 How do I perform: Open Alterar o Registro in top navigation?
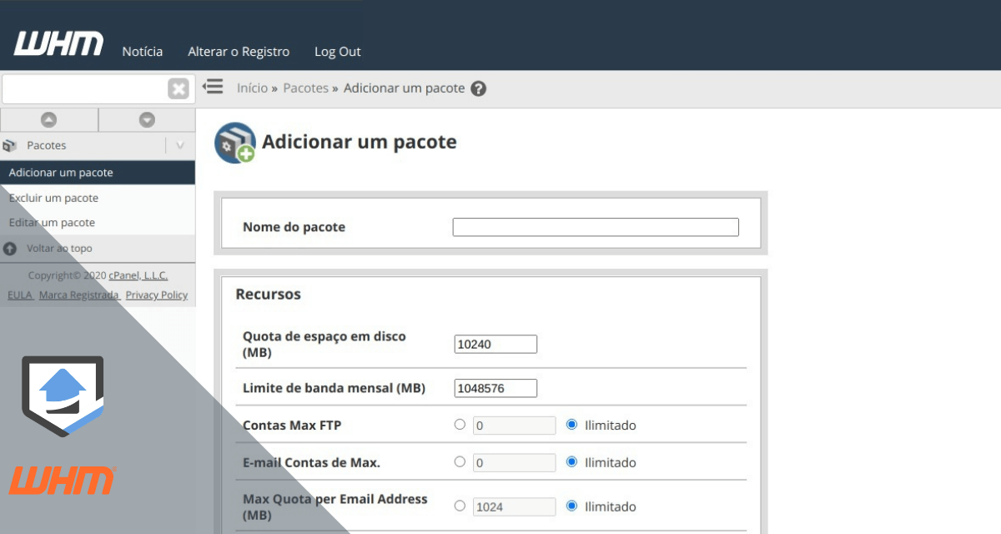pos(239,52)
